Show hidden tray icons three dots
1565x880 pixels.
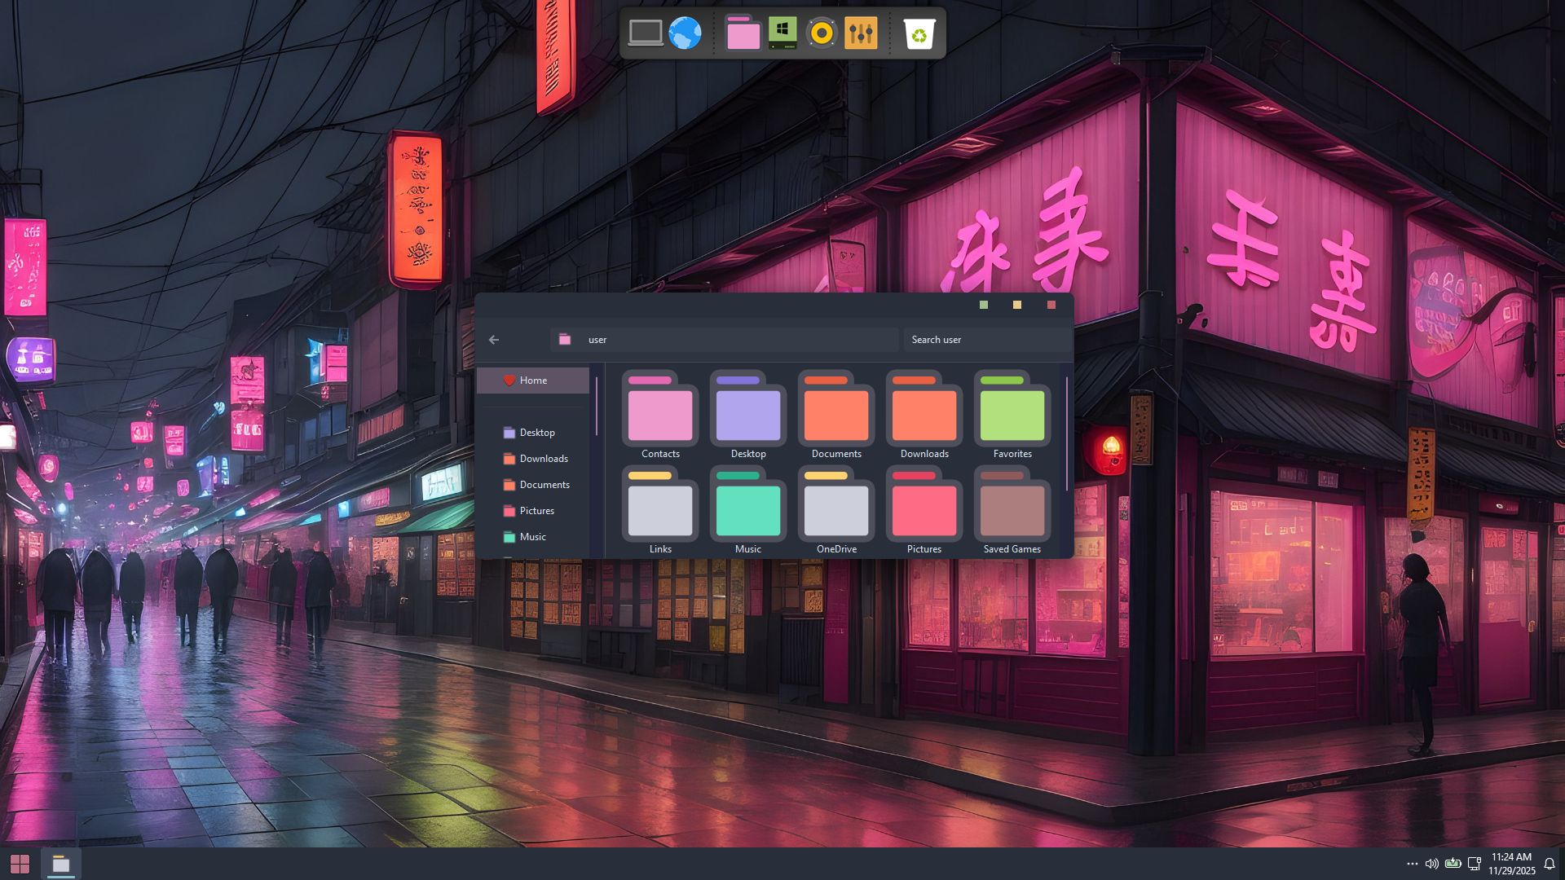pyautogui.click(x=1412, y=864)
